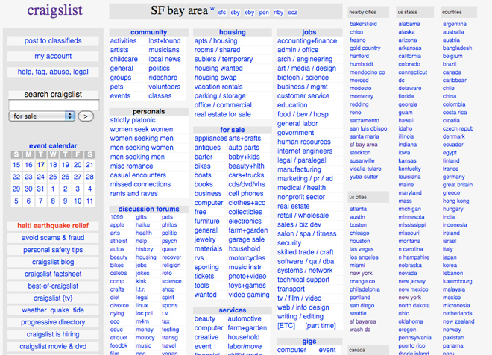
Task: Go to sacramento nearby city
Action: click(x=365, y=120)
